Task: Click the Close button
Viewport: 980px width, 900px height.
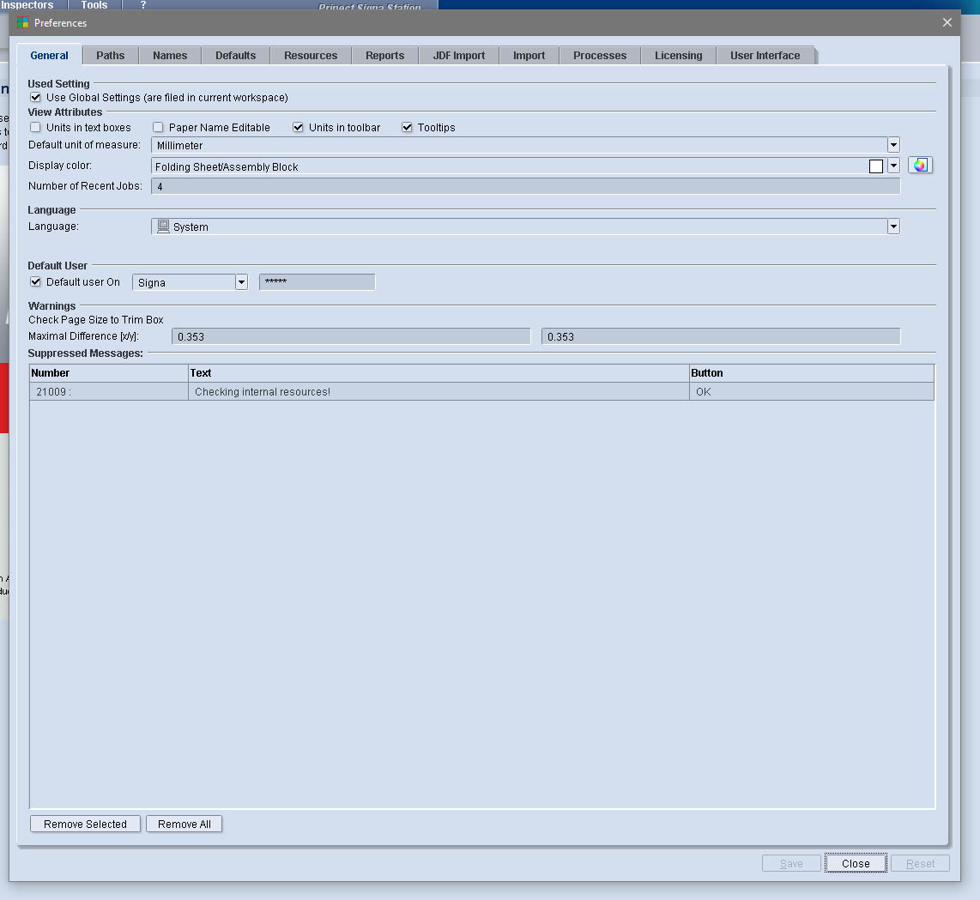Action: [x=856, y=863]
